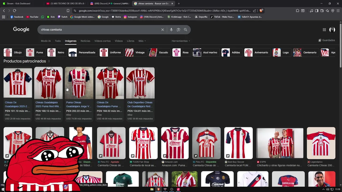Open the TikTok app in taskbar
Image resolution: width=342 pixels, height=192 pixels.
[178, 189]
